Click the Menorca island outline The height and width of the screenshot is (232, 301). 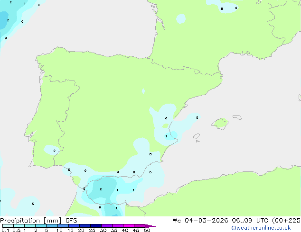click(237, 117)
